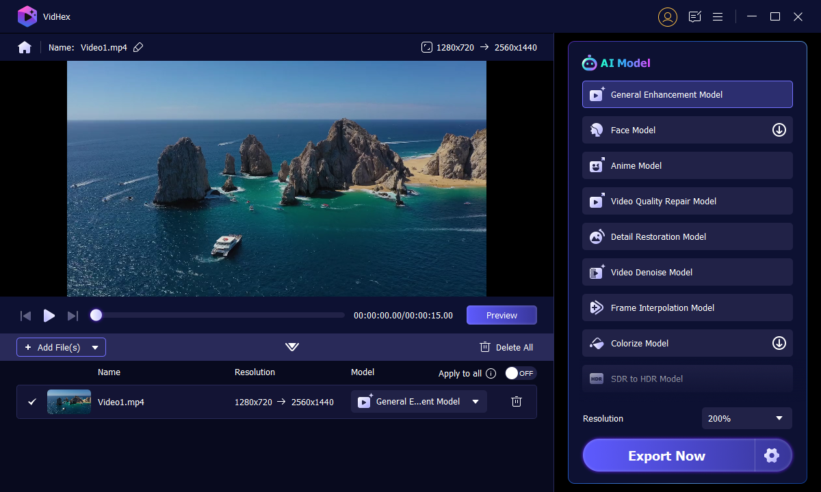Click the Video1.mp4 thumbnail
Screen dimensions: 821x492
tap(68, 402)
